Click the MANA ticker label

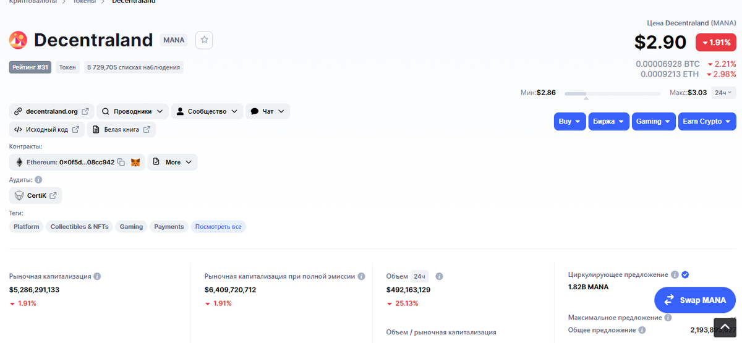click(173, 40)
